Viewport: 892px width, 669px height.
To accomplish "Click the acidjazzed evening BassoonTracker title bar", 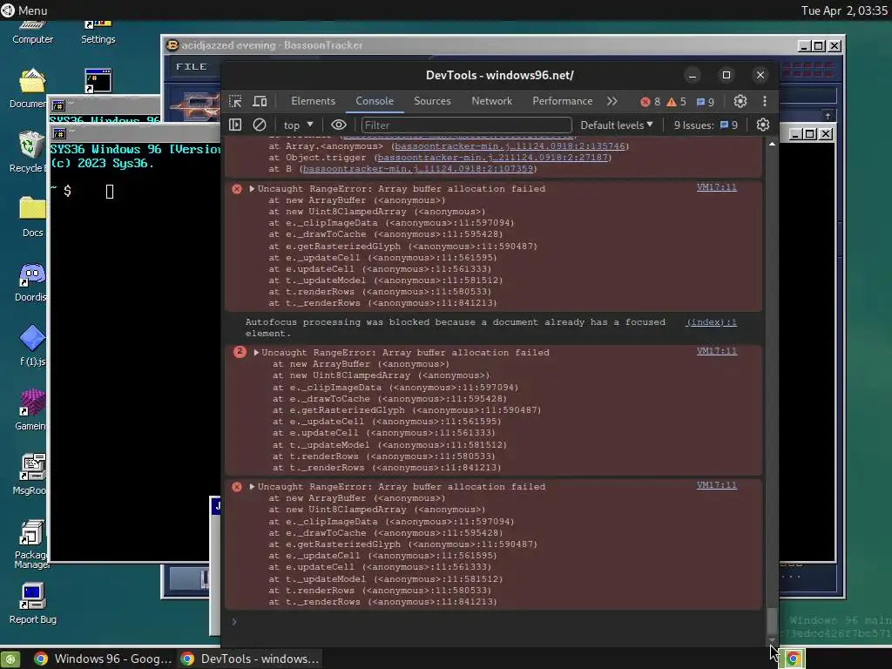I will (x=478, y=45).
